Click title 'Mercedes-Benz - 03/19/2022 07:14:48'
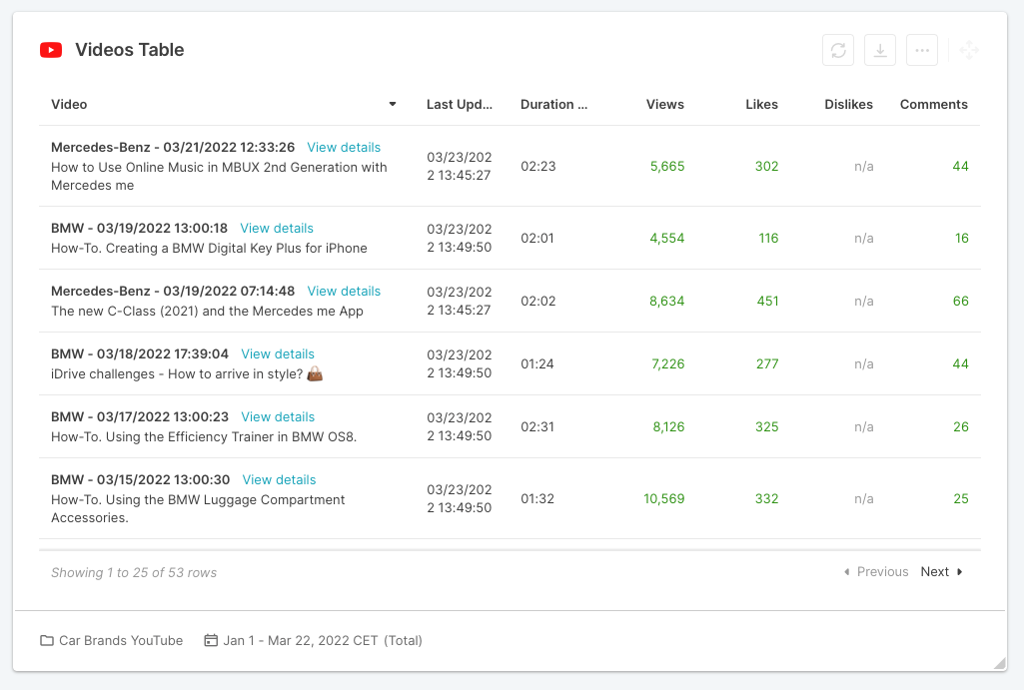This screenshot has width=1024, height=690. [173, 292]
